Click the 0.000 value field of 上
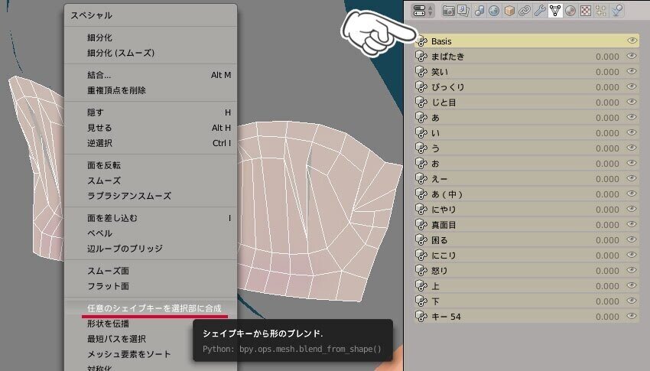The height and width of the screenshot is (371, 650). [607, 286]
